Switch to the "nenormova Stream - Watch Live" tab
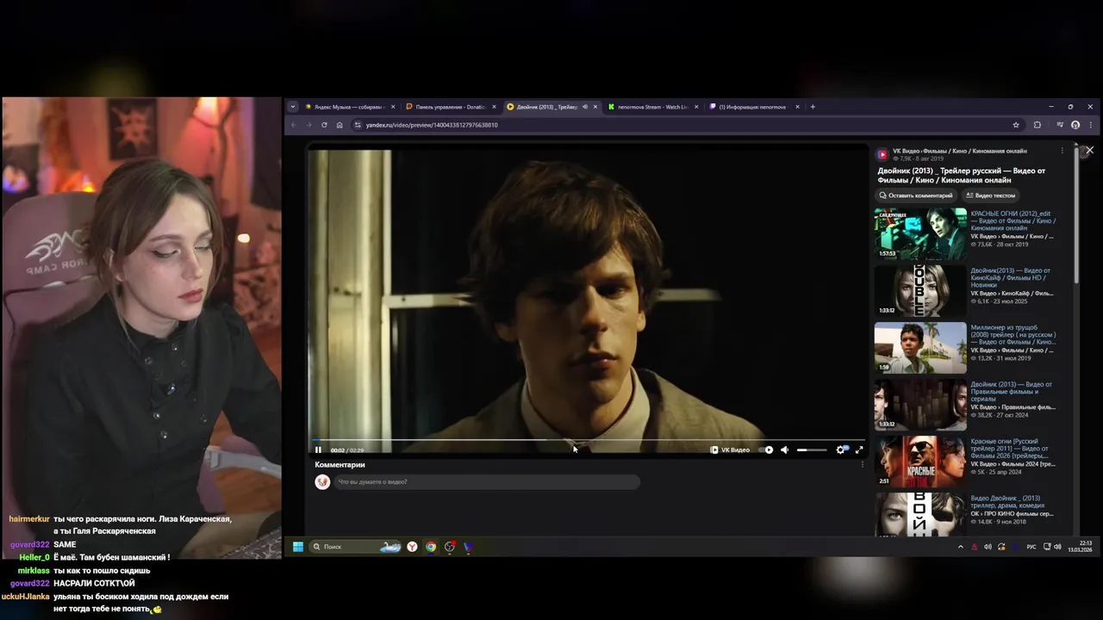This screenshot has width=1103, height=620. tap(652, 107)
